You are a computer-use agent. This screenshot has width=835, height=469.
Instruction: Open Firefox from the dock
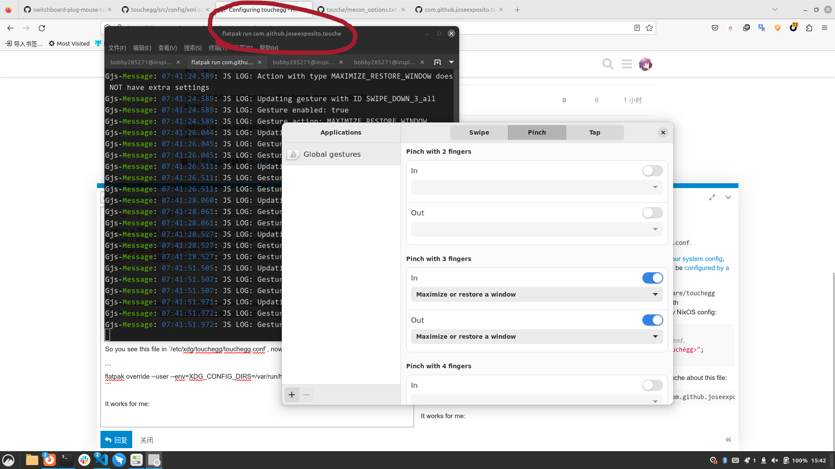pos(49,460)
